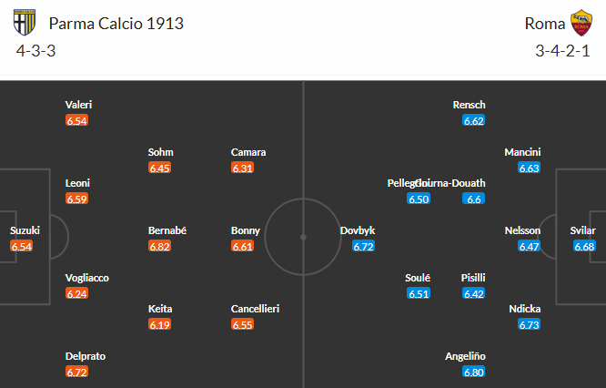The image size is (606, 388).
Task: Select Bonny in Parma's attack
Action: click(246, 230)
